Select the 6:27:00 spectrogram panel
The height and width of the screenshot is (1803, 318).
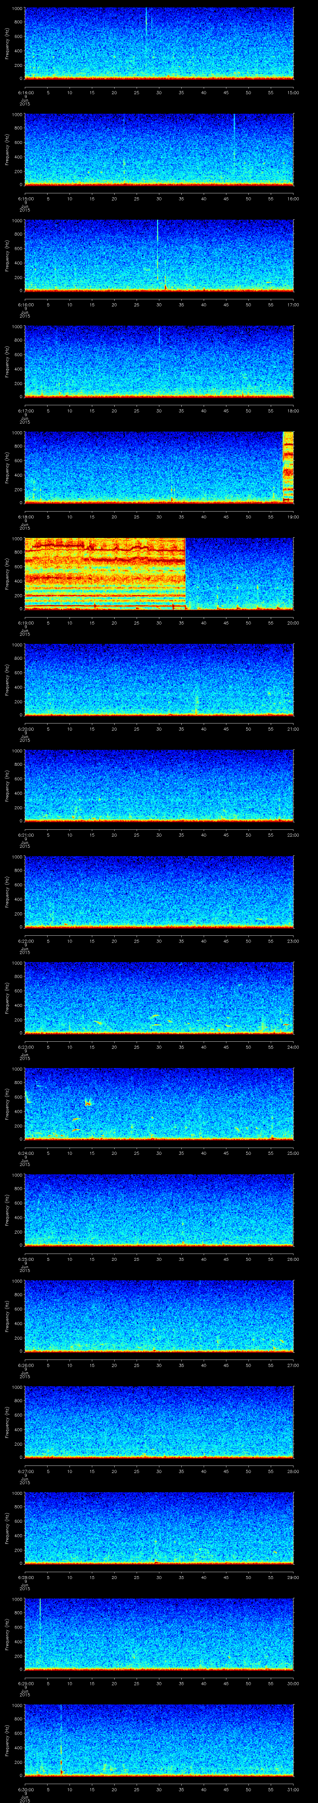pyautogui.click(x=159, y=1421)
